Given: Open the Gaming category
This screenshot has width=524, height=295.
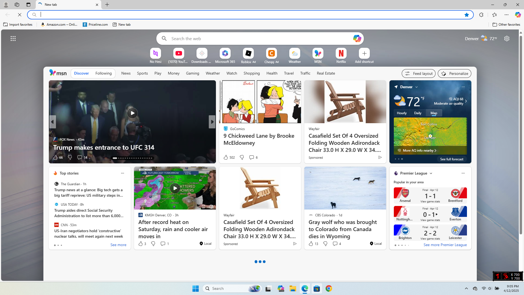Looking at the screenshot, I should coord(192,73).
